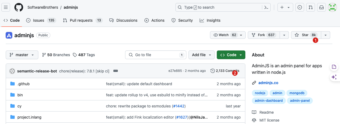Open the notifications inbox icon
Viewport: 340px width, 124px height.
click(x=321, y=7)
